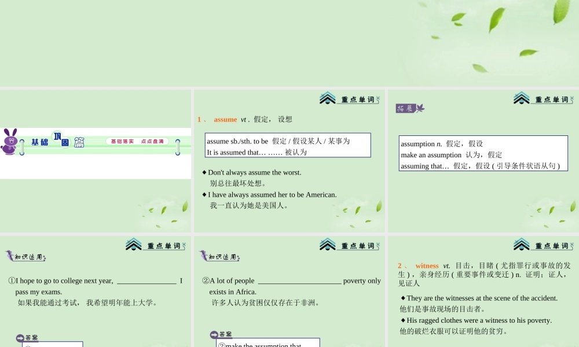Select the translation 他的破烂衣服可以证明他的贫穷。
The width and height of the screenshot is (579, 347).
tap(453, 331)
